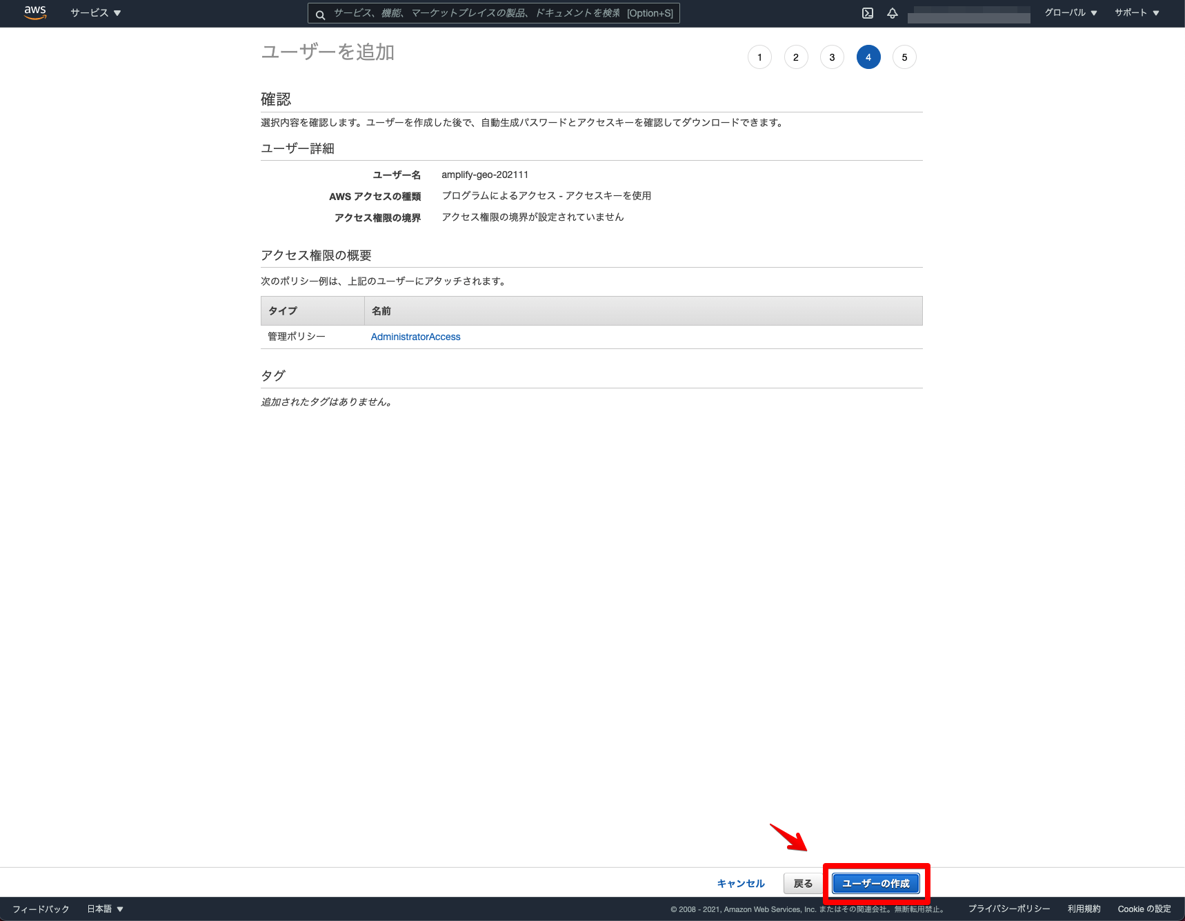
Task: Click アクセス権限の境界が設定されていません text
Action: tap(532, 217)
